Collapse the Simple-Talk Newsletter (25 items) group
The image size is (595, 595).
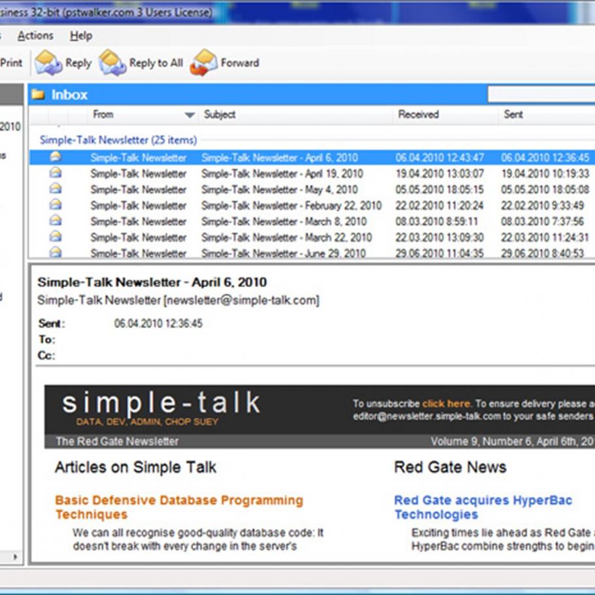(118, 140)
